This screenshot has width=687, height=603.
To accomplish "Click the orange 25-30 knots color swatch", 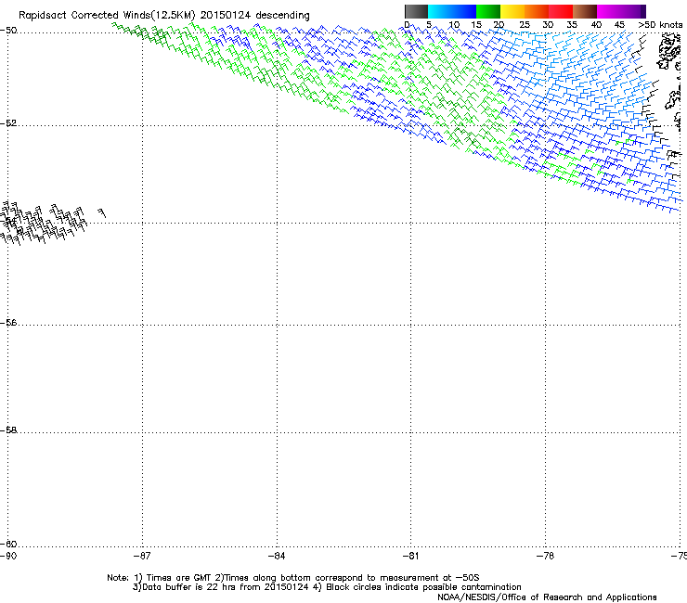I will click(537, 11).
